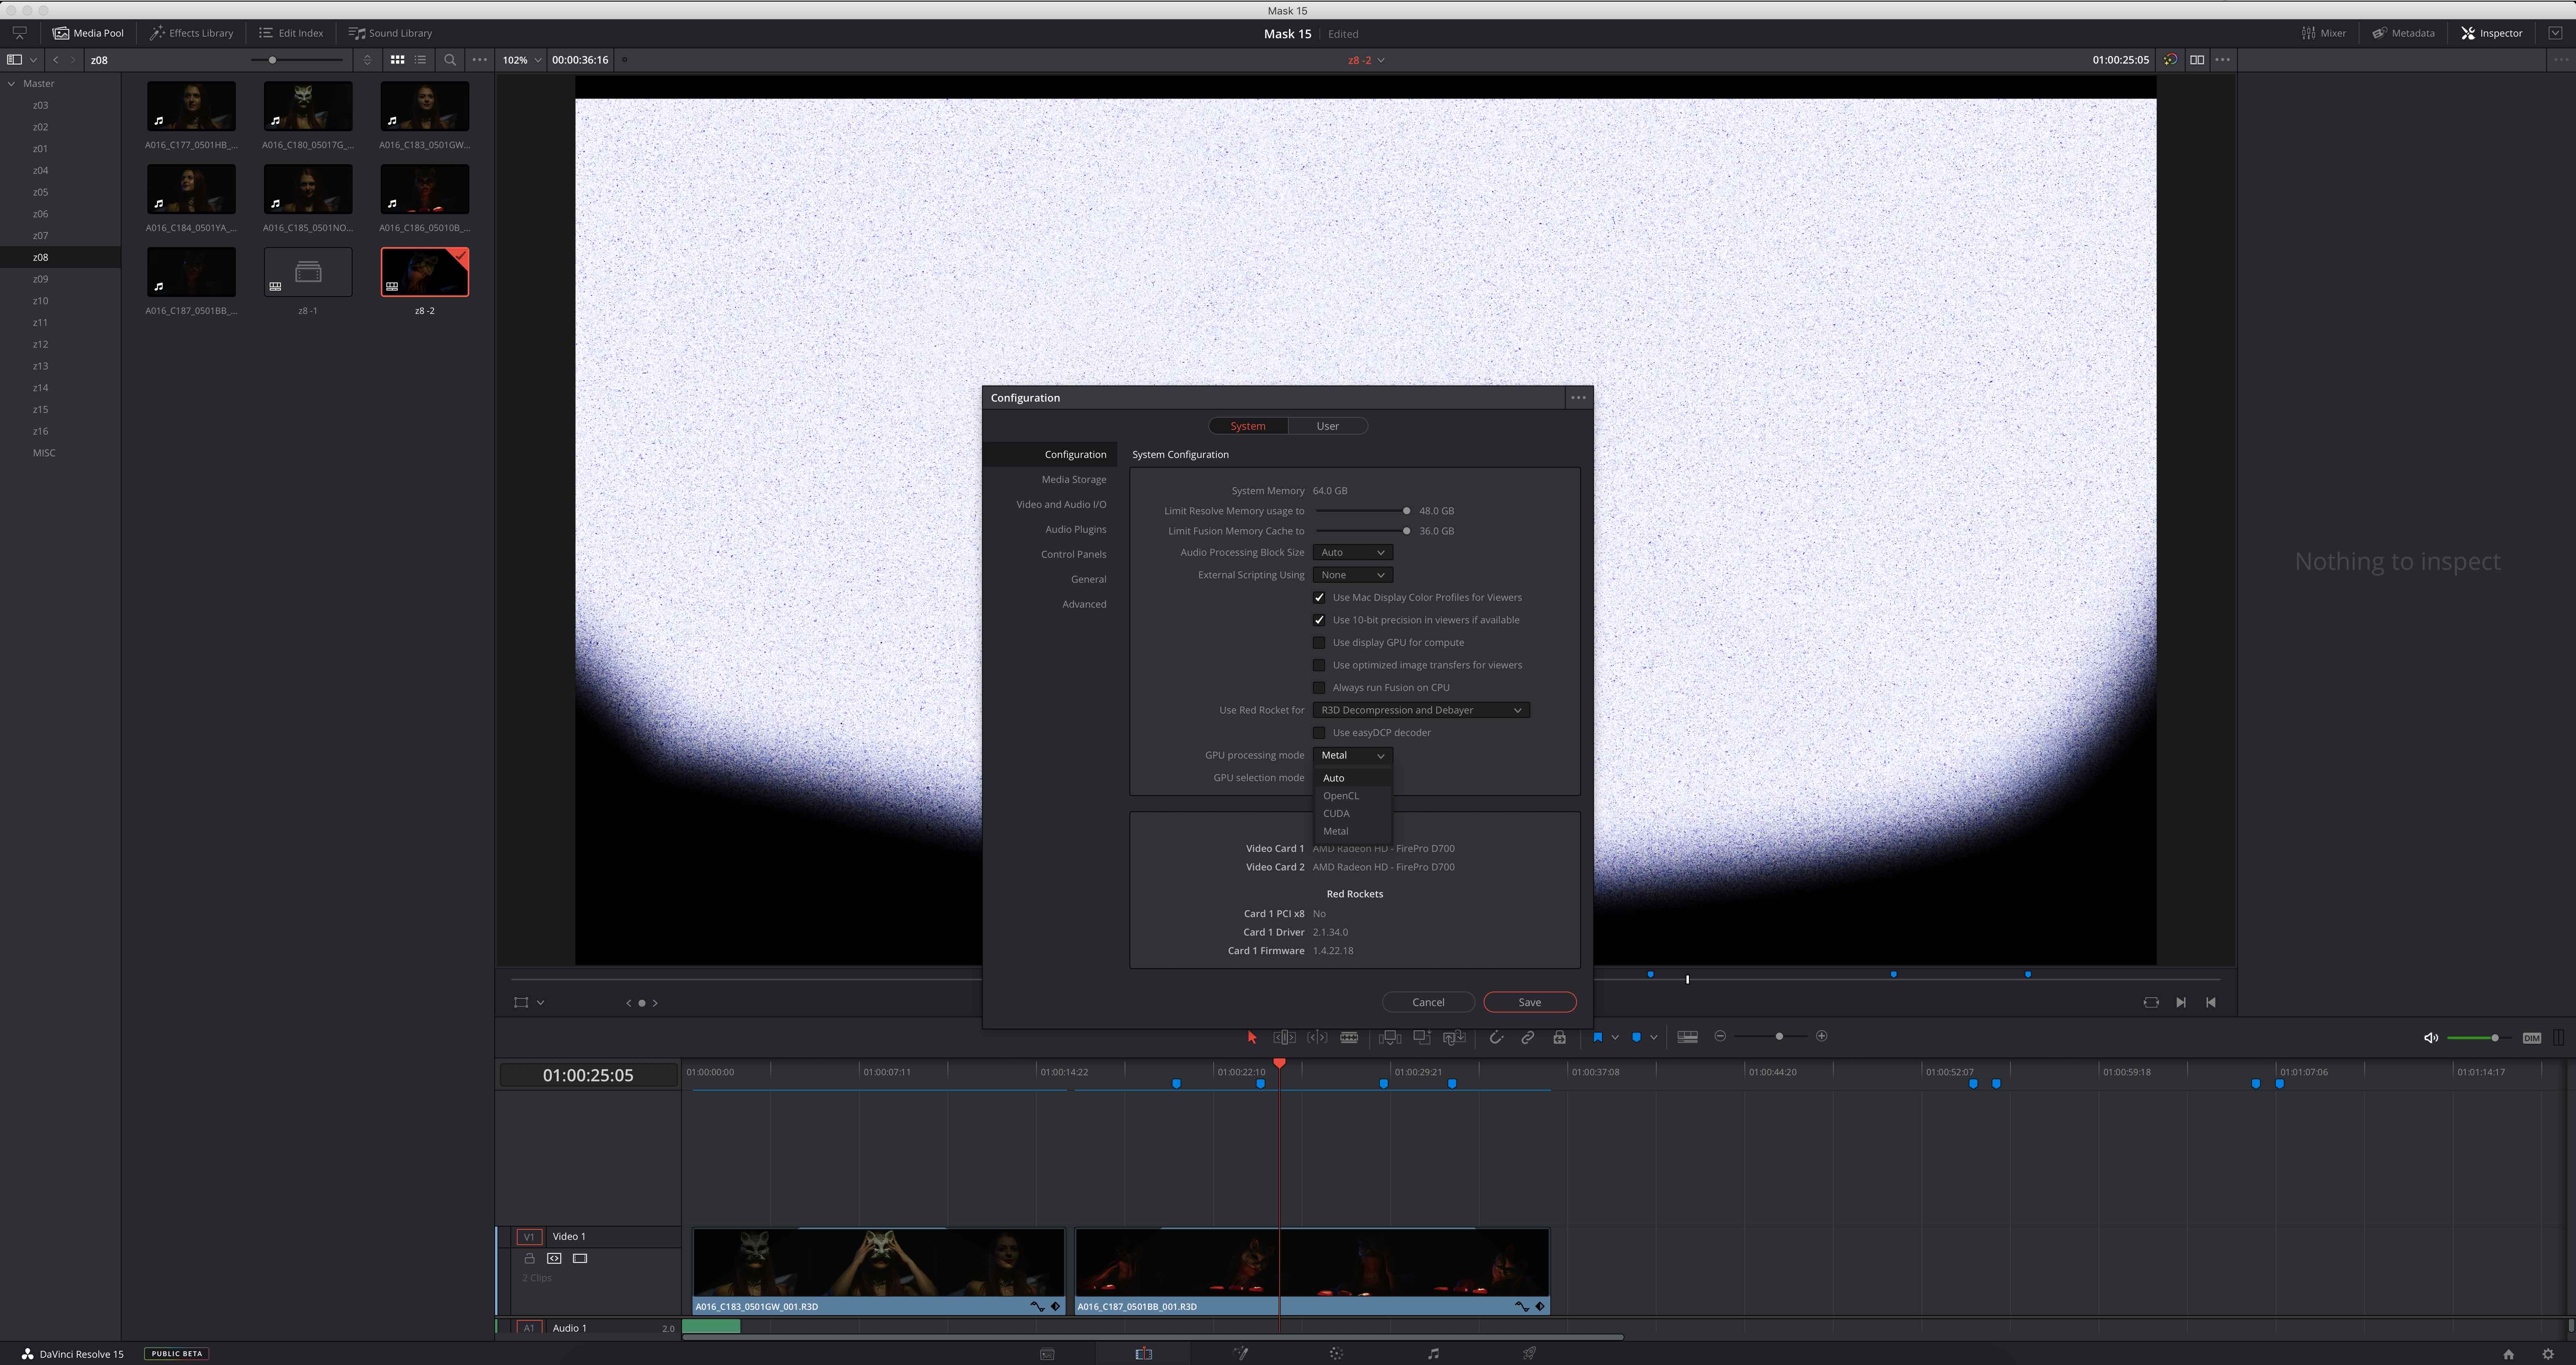The image size is (2576, 1365).
Task: Switch to the Media page icon
Action: [x=1047, y=1354]
